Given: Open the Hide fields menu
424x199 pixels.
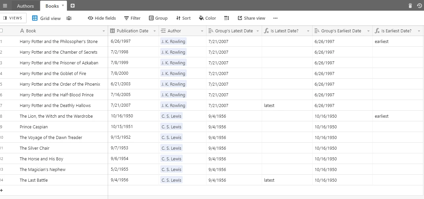Looking at the screenshot, I should (102, 18).
